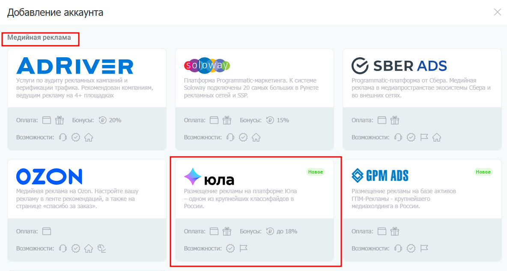Click the GPM ADS ГПМ-Рекламы description
This screenshot has height=271, width=507.
click(x=403, y=199)
